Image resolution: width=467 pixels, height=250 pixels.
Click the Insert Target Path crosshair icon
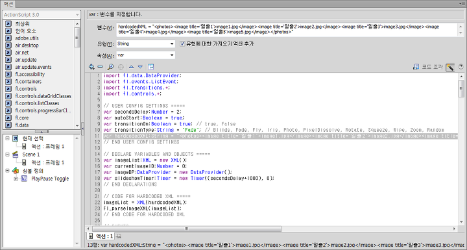[121, 67]
